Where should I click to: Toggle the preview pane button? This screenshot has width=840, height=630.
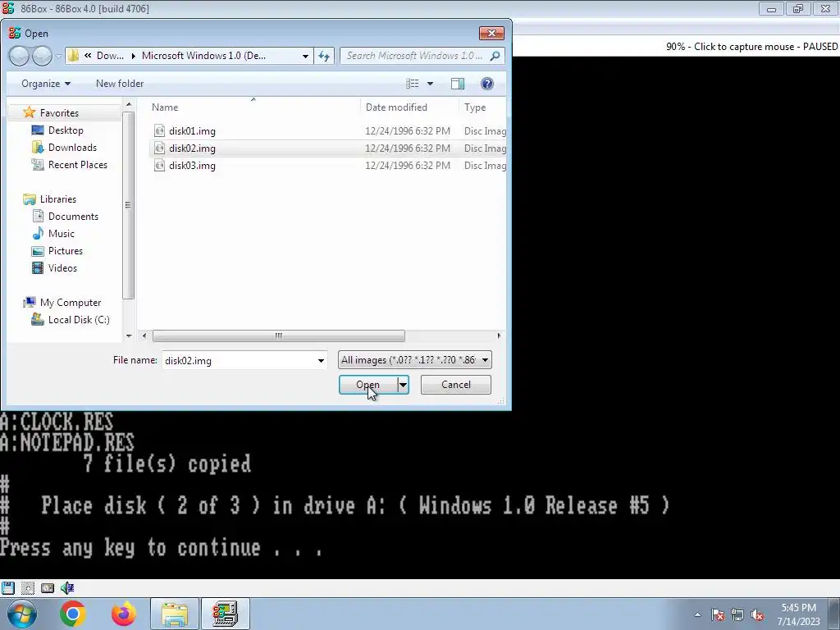[458, 84]
